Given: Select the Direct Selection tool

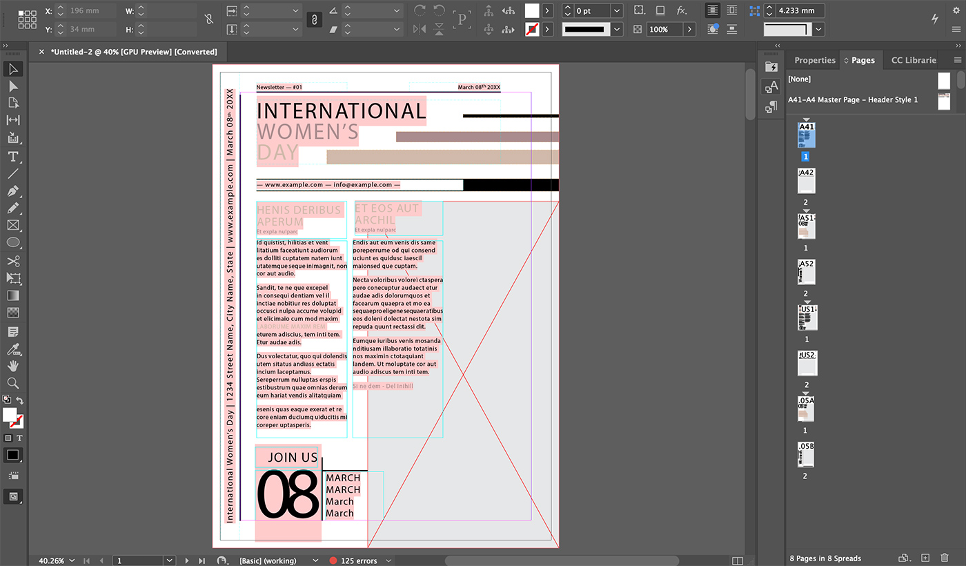Looking at the screenshot, I should pos(13,86).
